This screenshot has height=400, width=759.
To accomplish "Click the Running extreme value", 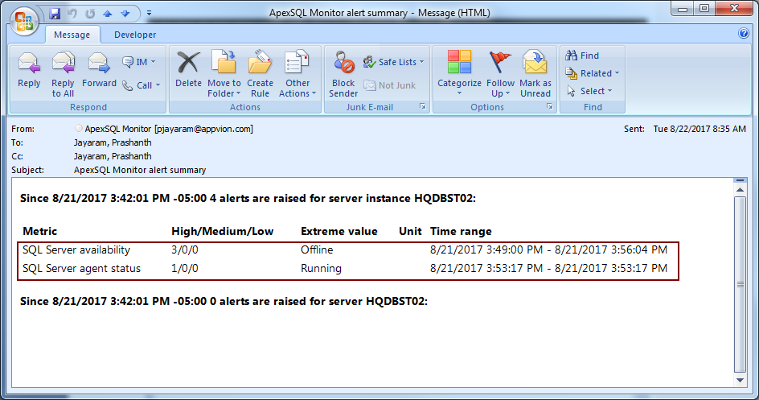I will click(321, 268).
